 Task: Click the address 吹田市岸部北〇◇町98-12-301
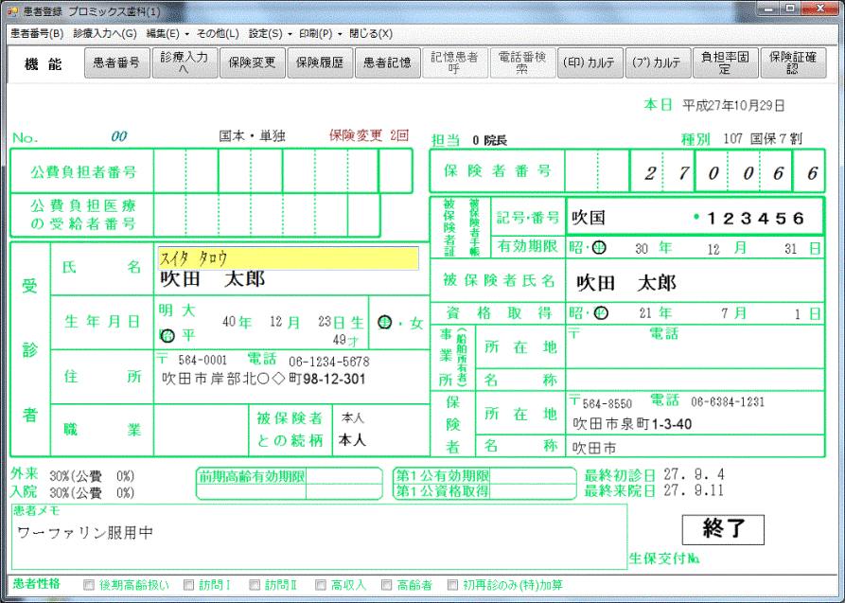pos(264,380)
